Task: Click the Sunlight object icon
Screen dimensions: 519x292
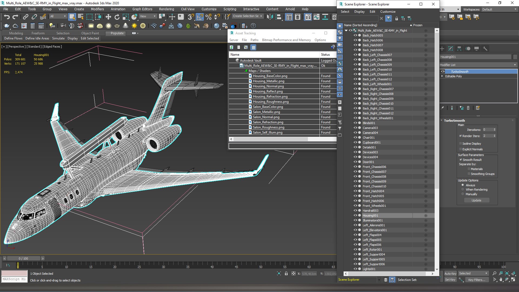Action: coord(134,26)
